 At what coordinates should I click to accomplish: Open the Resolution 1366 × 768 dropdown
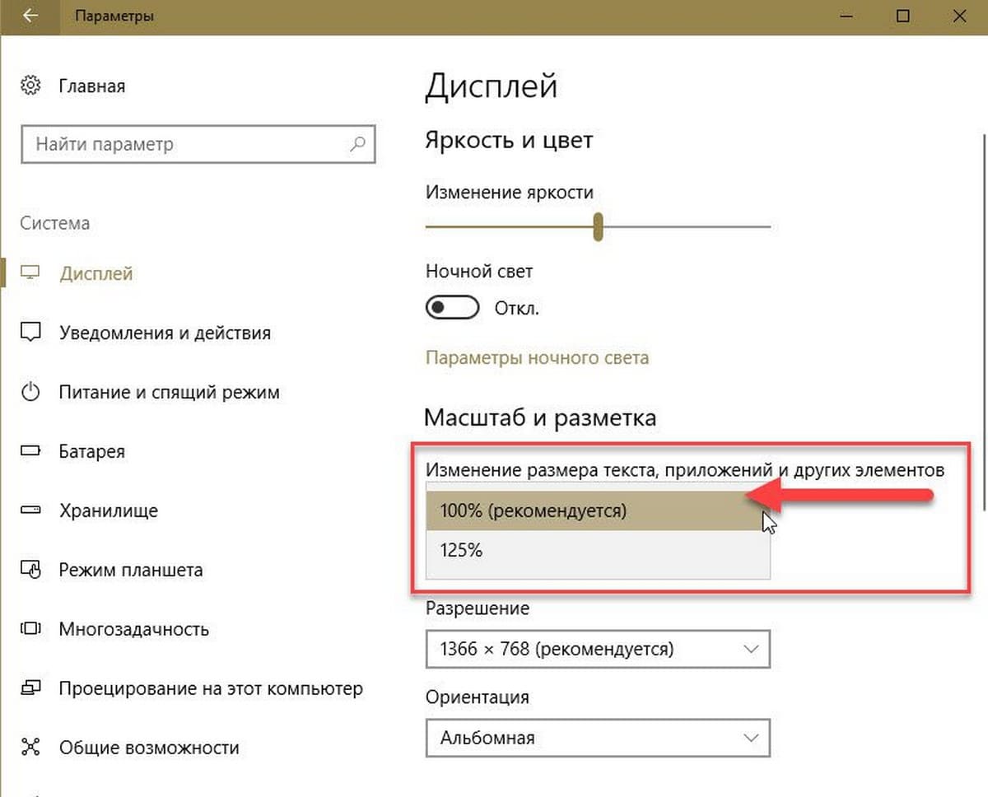[x=598, y=649]
